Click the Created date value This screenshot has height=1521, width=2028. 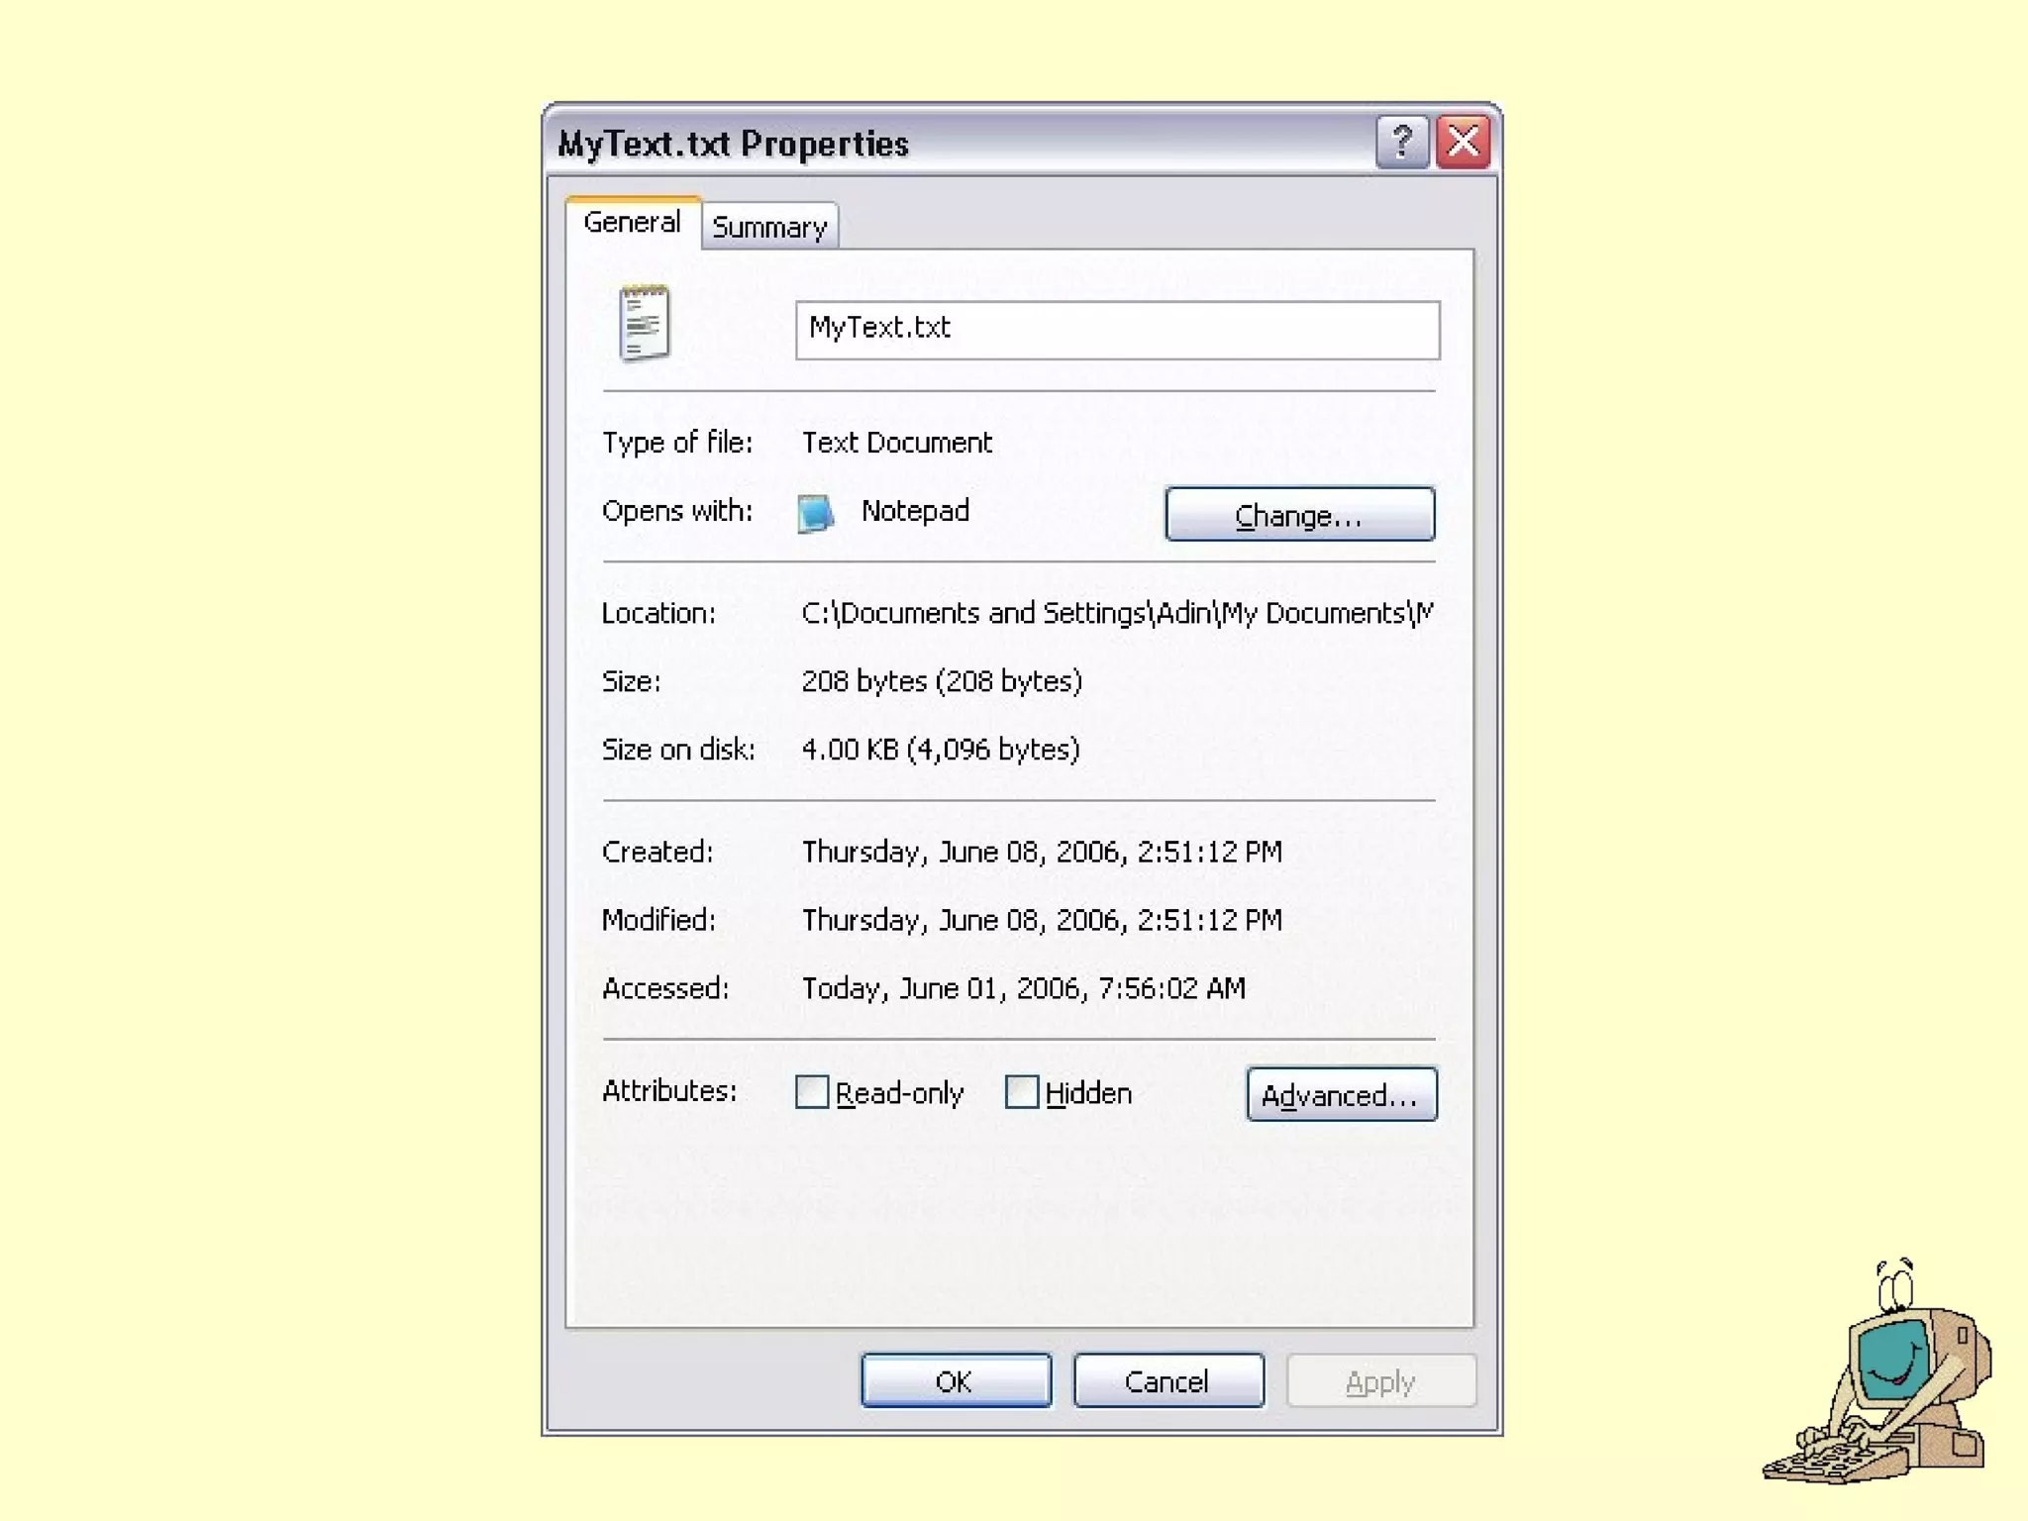click(1041, 852)
